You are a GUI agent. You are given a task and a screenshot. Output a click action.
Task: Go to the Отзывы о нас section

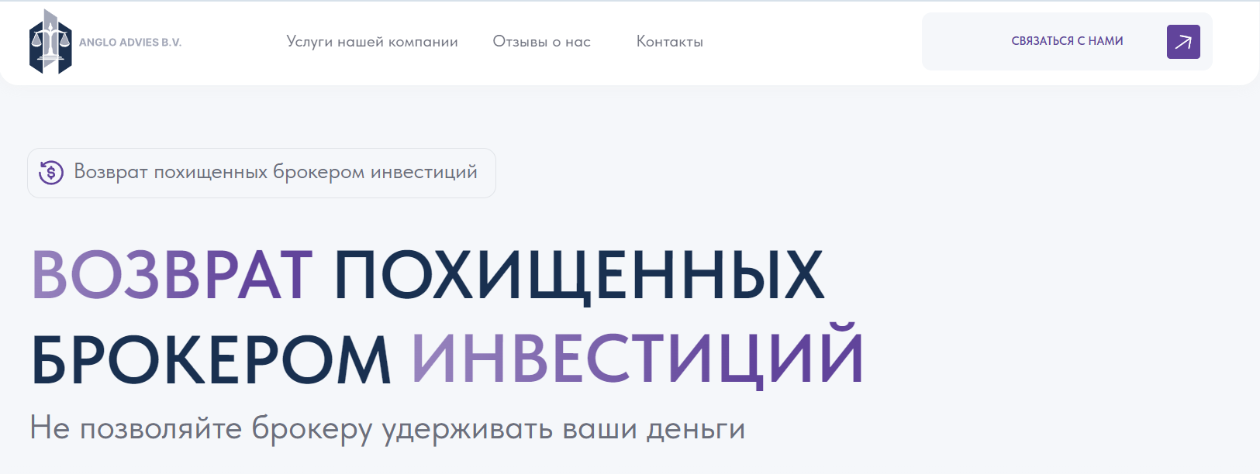coord(541,42)
